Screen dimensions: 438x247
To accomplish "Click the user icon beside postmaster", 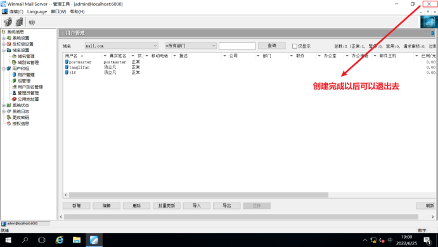I will pos(67,62).
